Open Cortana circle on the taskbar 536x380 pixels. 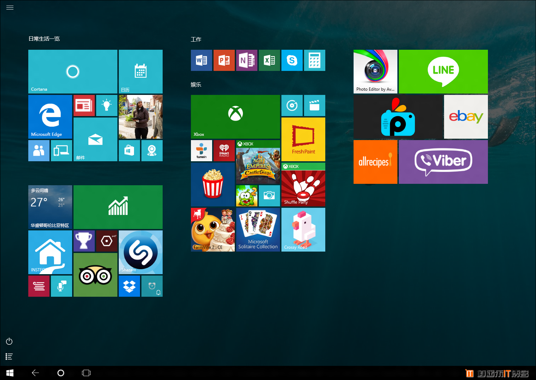61,373
